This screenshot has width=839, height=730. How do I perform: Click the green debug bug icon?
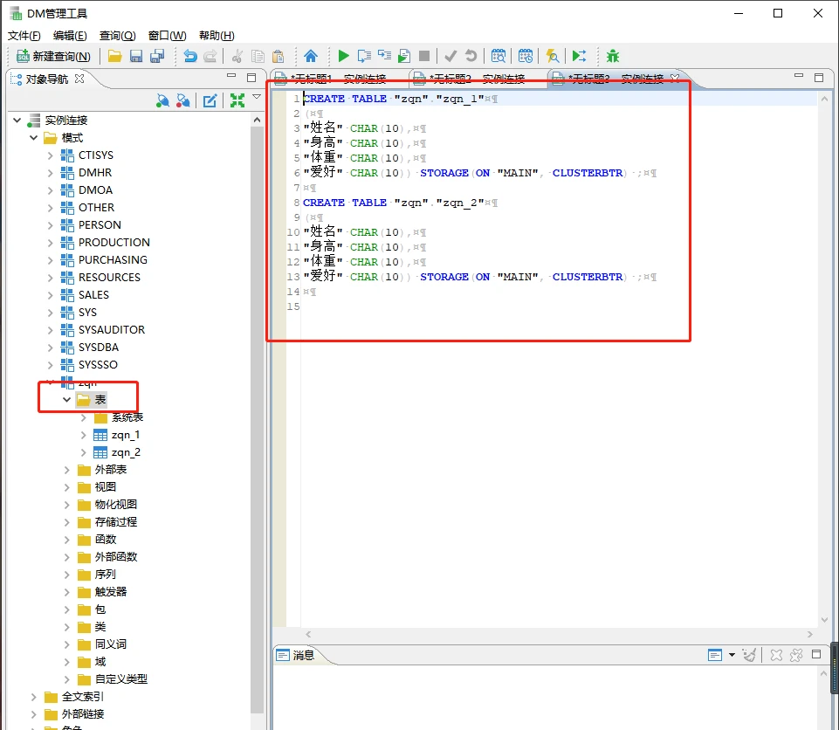613,56
